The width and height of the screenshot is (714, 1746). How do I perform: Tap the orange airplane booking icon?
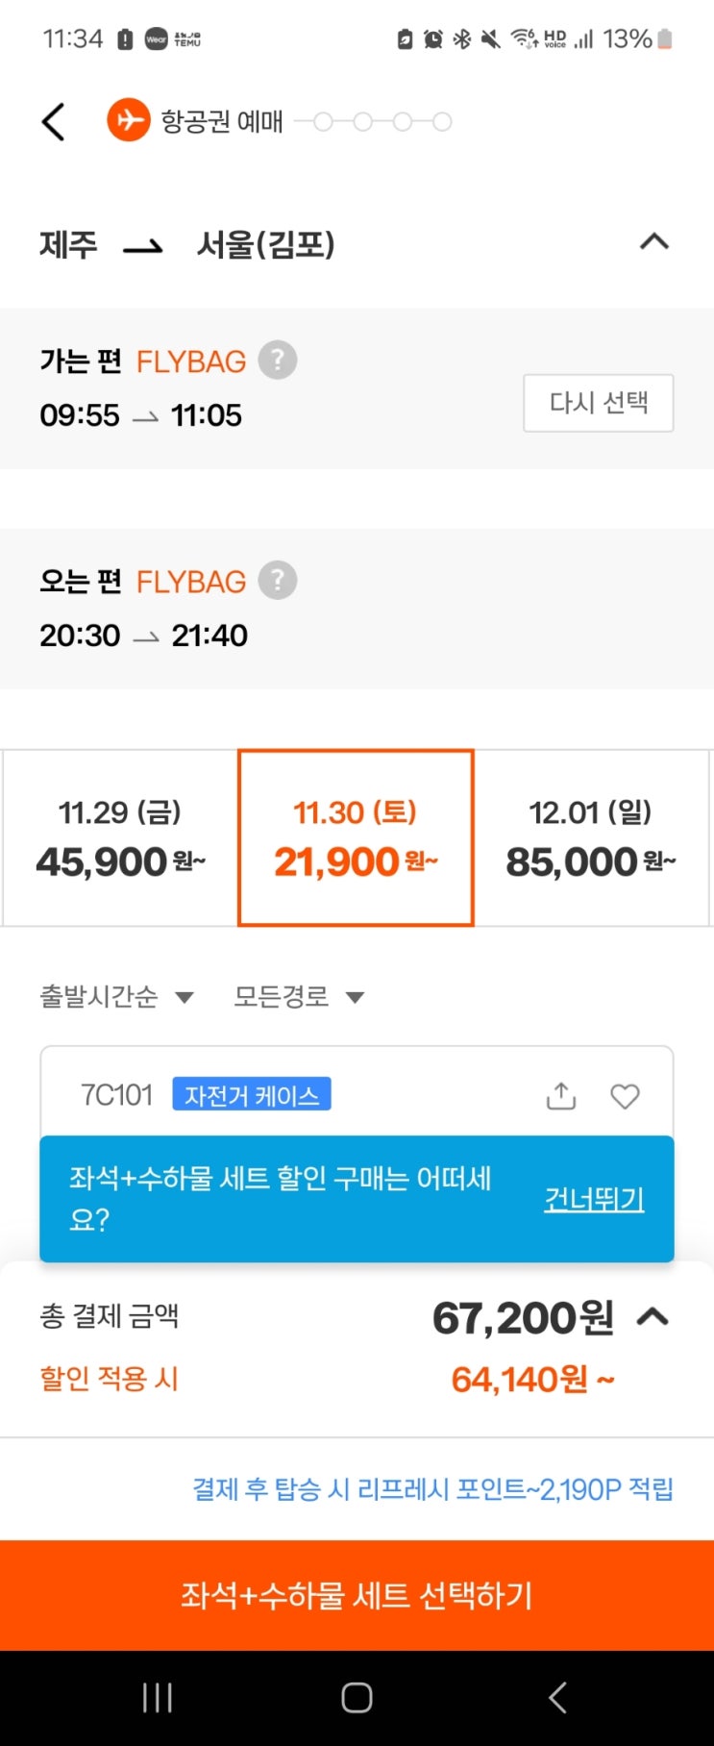[x=128, y=121]
